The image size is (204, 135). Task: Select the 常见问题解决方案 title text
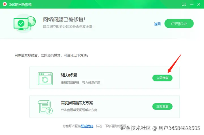click(77, 103)
